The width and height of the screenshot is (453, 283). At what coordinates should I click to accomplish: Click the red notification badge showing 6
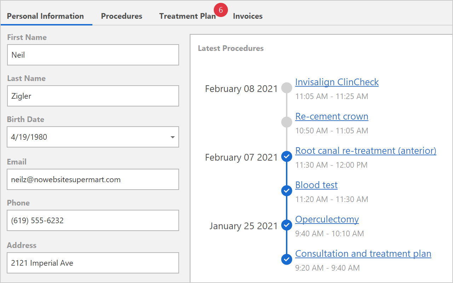click(x=221, y=11)
